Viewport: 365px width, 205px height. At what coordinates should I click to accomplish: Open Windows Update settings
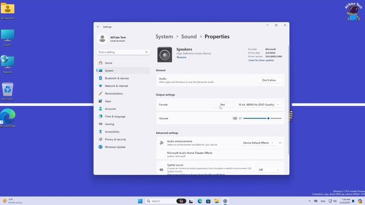tap(123, 147)
